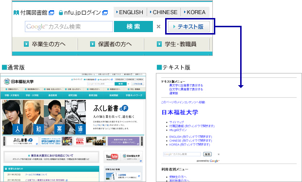Click the 日本福祉大学 logo in the 通常版 page
The height and width of the screenshot is (182, 302).
(19, 82)
